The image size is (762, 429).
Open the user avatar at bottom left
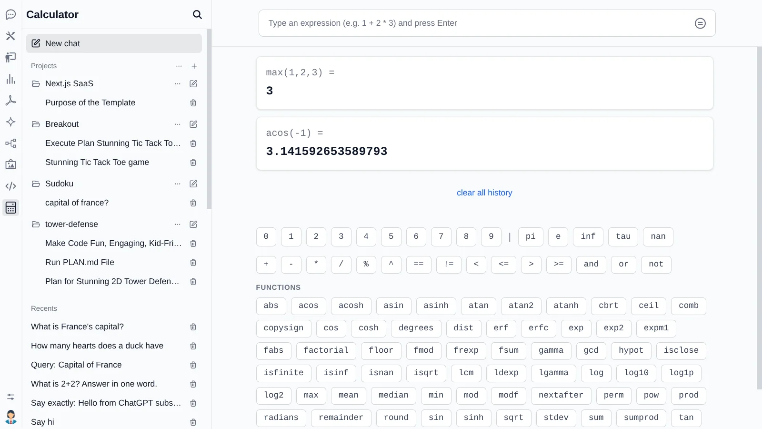click(10, 417)
